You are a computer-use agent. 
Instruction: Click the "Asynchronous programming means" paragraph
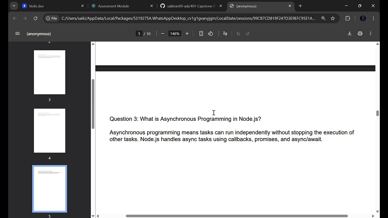(x=232, y=136)
